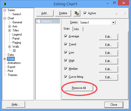Maximize the Editing Chart1 window
The image size is (131, 111).
pos(114,3)
